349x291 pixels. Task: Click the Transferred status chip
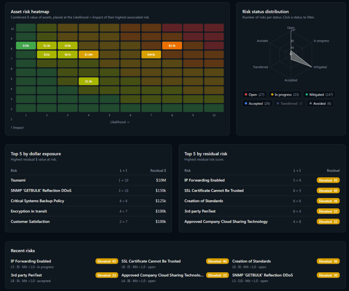(x=290, y=103)
